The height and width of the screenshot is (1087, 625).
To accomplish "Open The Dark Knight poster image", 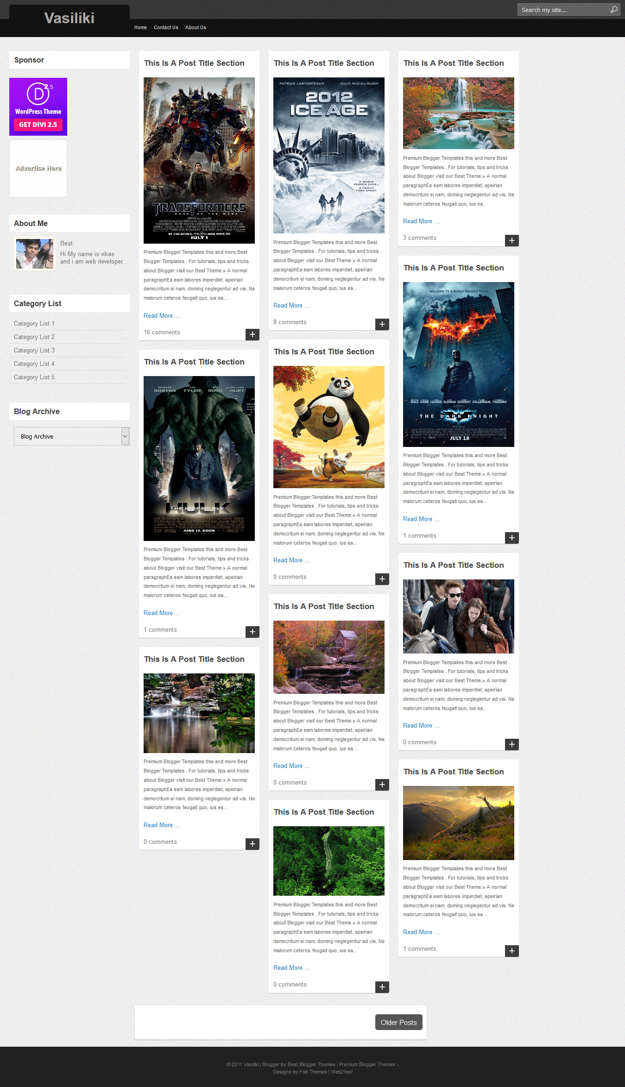I will pyautogui.click(x=459, y=364).
